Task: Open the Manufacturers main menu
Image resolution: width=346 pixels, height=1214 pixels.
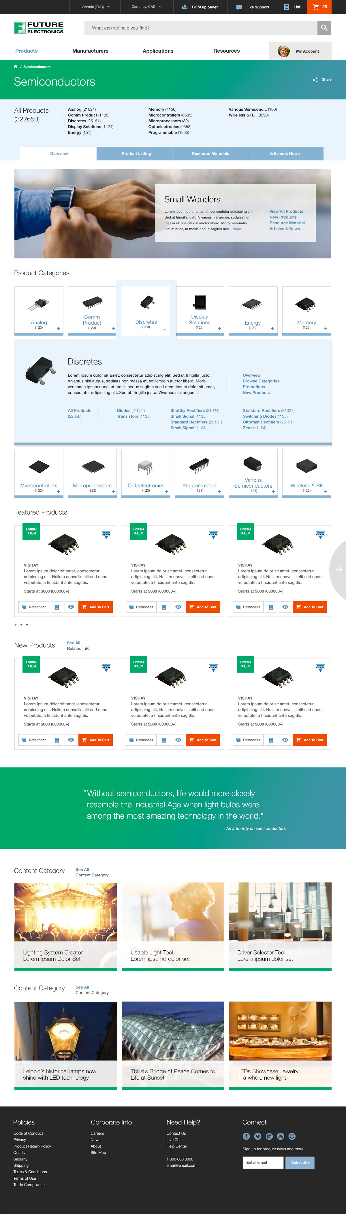Action: (x=90, y=51)
